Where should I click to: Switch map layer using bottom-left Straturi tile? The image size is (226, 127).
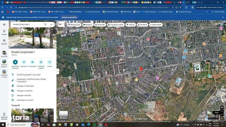63,115
